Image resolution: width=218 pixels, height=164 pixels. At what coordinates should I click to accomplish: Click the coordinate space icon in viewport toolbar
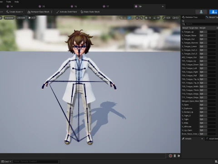click(137, 18)
